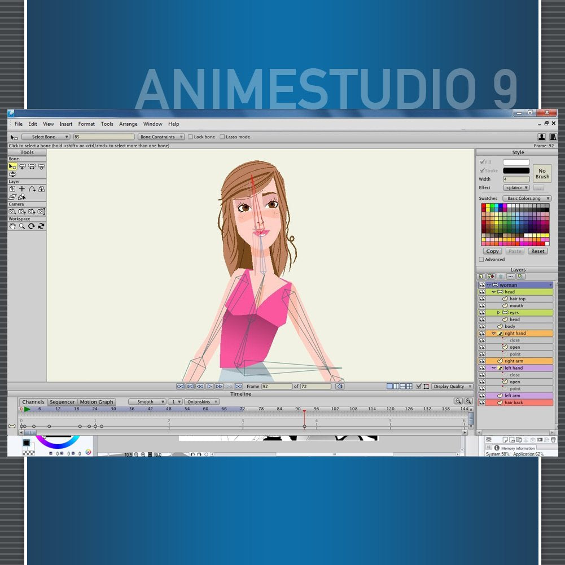Image resolution: width=565 pixels, height=565 pixels.
Task: Select the Zoom Camera tool
Action: tap(22, 212)
